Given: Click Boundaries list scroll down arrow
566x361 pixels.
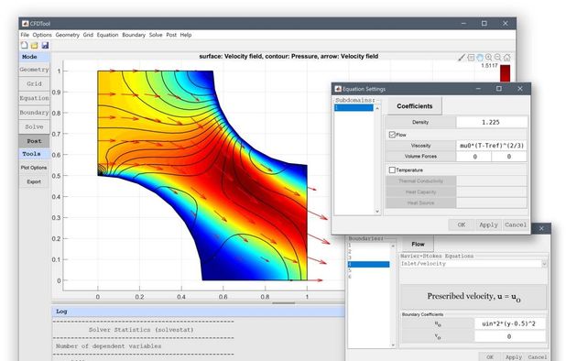Looking at the screenshot, I should (x=393, y=345).
